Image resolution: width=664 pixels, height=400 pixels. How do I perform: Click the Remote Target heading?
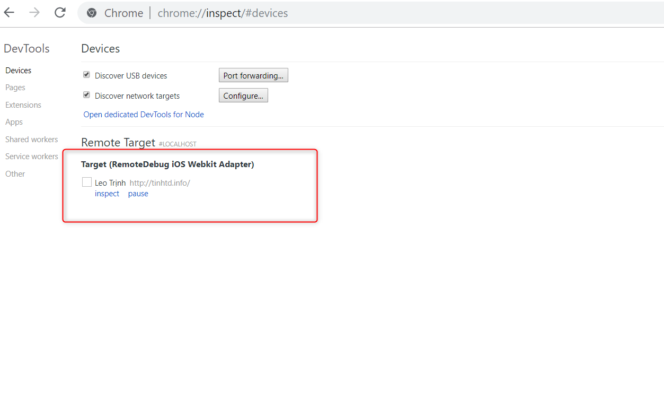click(x=118, y=143)
